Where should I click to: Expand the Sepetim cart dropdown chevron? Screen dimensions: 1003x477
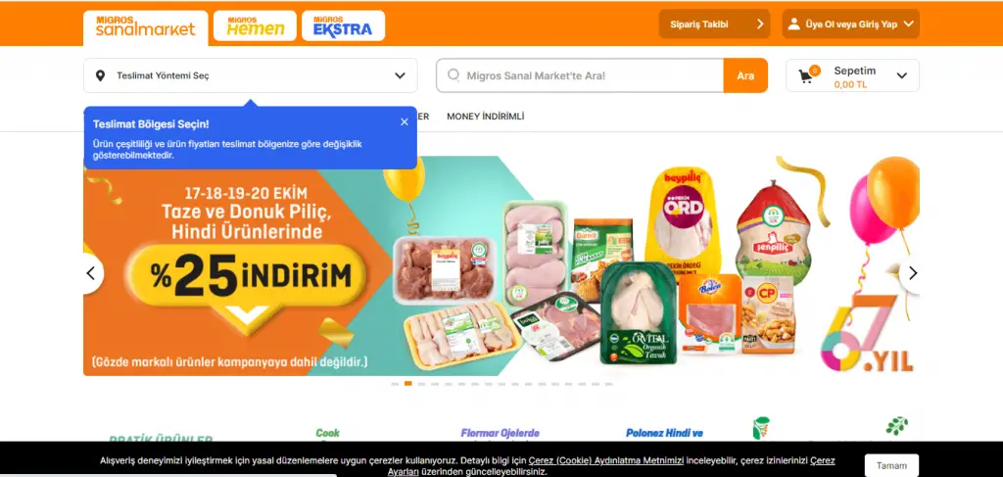click(x=902, y=75)
